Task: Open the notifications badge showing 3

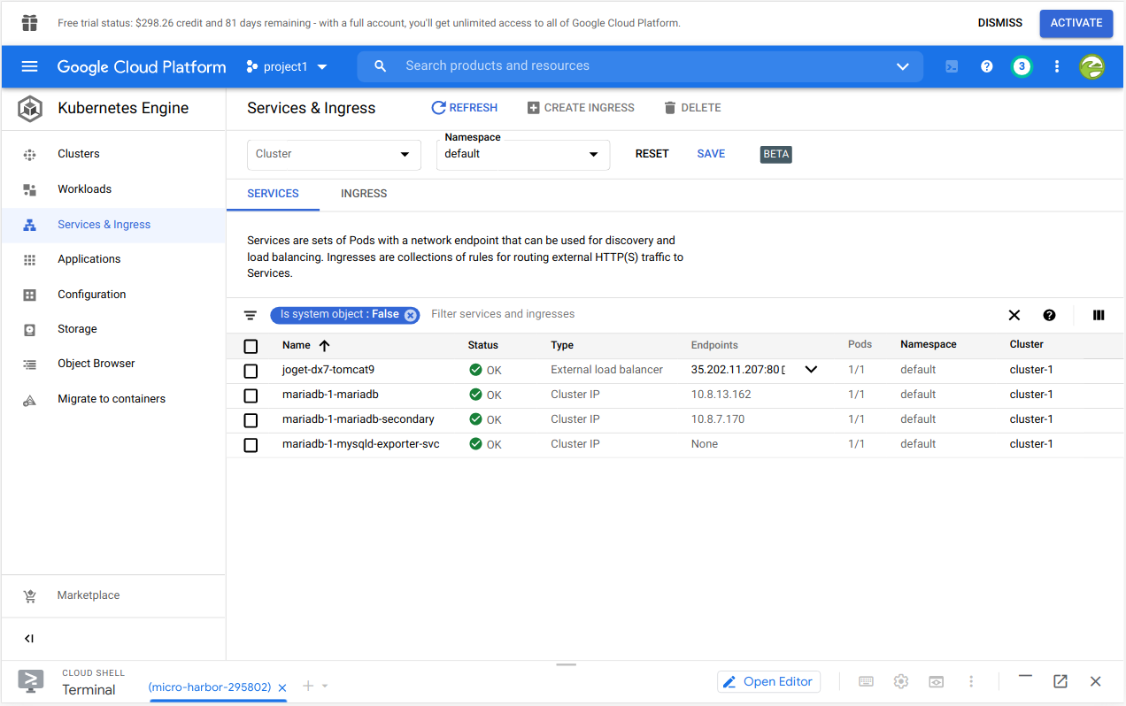Action: (1022, 66)
